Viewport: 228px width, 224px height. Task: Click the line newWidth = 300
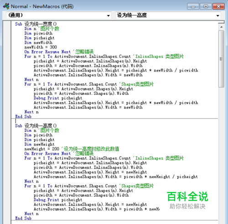click(41, 47)
